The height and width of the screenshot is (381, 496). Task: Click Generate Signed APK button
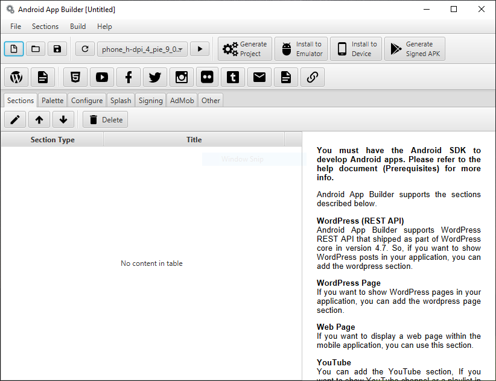point(415,49)
